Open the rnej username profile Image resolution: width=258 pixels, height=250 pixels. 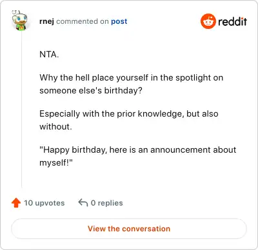click(46, 21)
